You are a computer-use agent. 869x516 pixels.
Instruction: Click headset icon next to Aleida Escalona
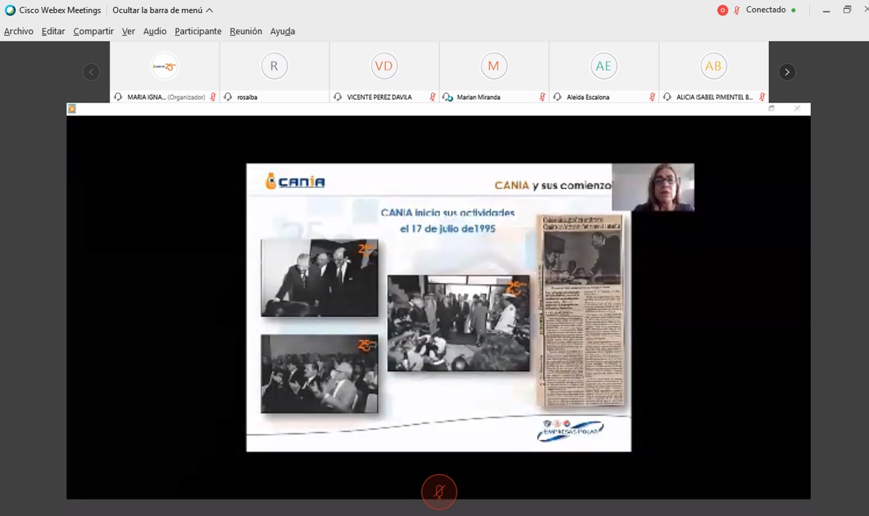(x=557, y=97)
